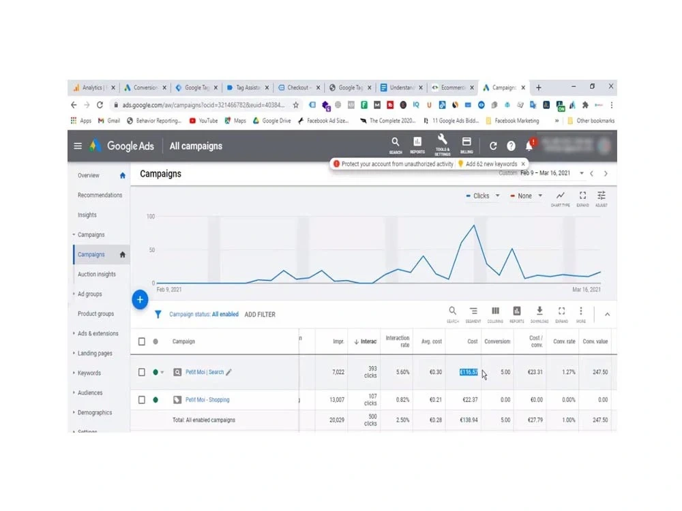
Task: Open the browser three-dot menu
Action: (611, 105)
